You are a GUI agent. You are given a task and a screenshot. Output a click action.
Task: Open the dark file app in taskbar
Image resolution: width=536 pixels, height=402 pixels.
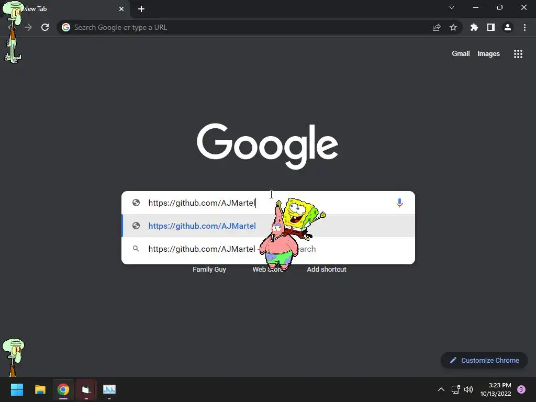(x=86, y=389)
